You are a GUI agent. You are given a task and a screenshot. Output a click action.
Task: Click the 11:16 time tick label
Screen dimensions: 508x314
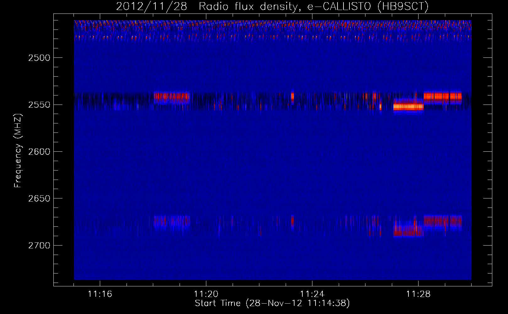[x=100, y=294]
